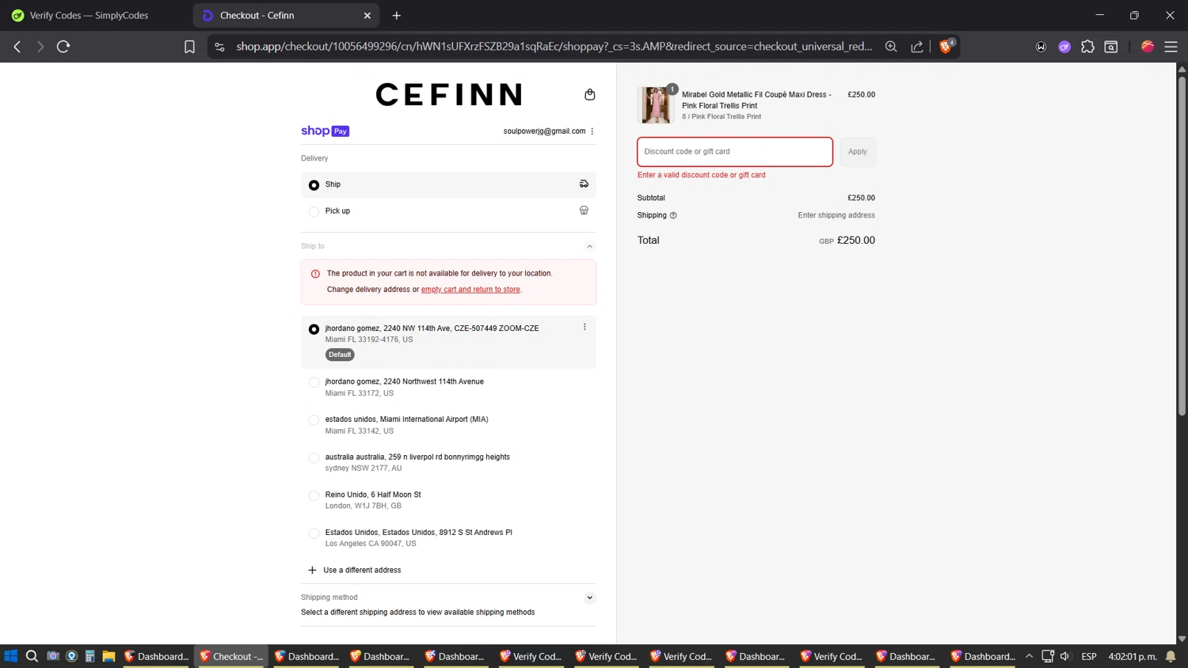This screenshot has height=668, width=1188.
Task: Click empty cart and return to store link
Action: 470,290
